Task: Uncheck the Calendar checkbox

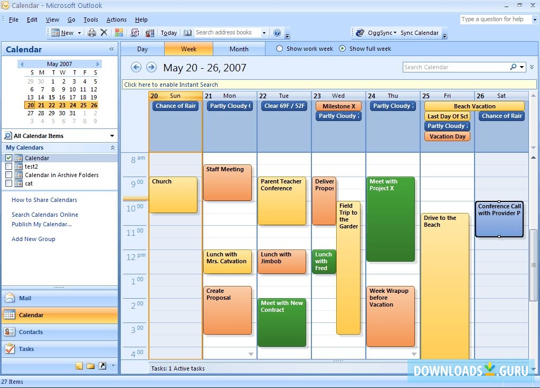Action: (8, 158)
